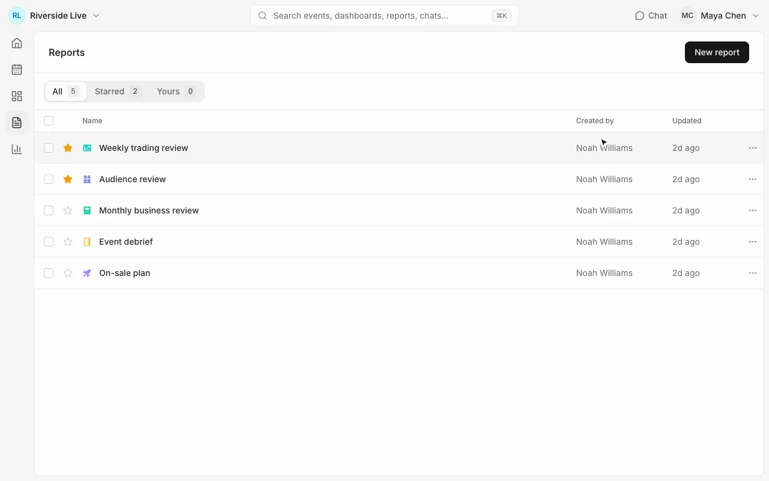
Task: Select the Weekly trading review checkbox
Action: (49, 148)
